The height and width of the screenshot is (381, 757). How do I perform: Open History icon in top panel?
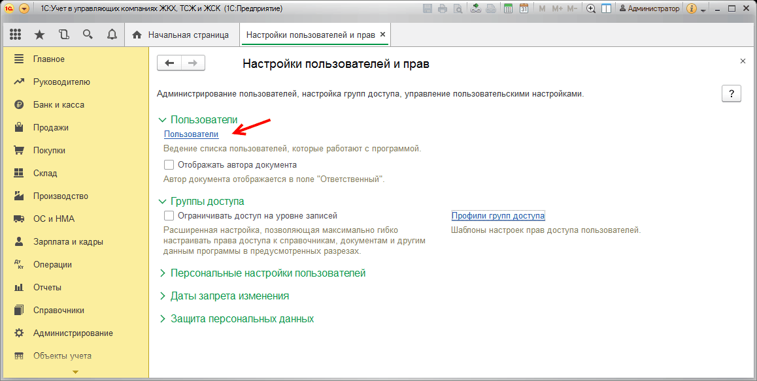click(63, 35)
